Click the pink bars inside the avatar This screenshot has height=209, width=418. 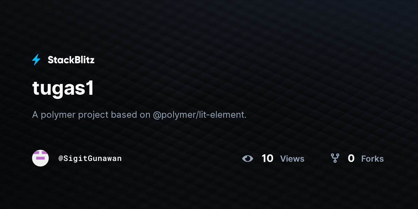[40, 155]
